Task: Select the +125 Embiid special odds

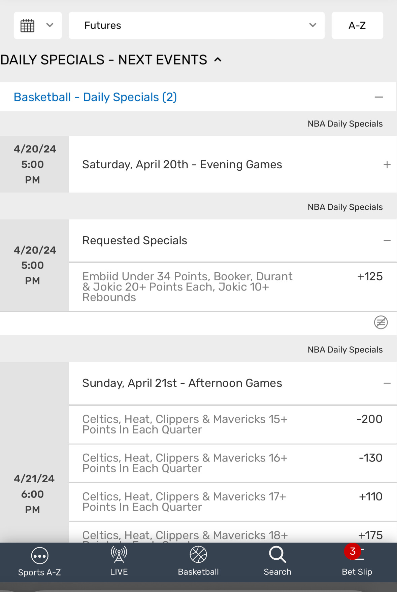Action: (x=370, y=277)
